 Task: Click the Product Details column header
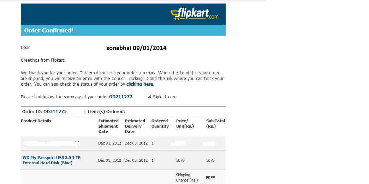[36, 121]
